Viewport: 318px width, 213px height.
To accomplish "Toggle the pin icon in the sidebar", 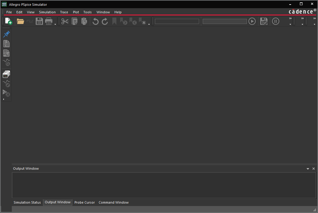I will pyautogui.click(x=6, y=34).
